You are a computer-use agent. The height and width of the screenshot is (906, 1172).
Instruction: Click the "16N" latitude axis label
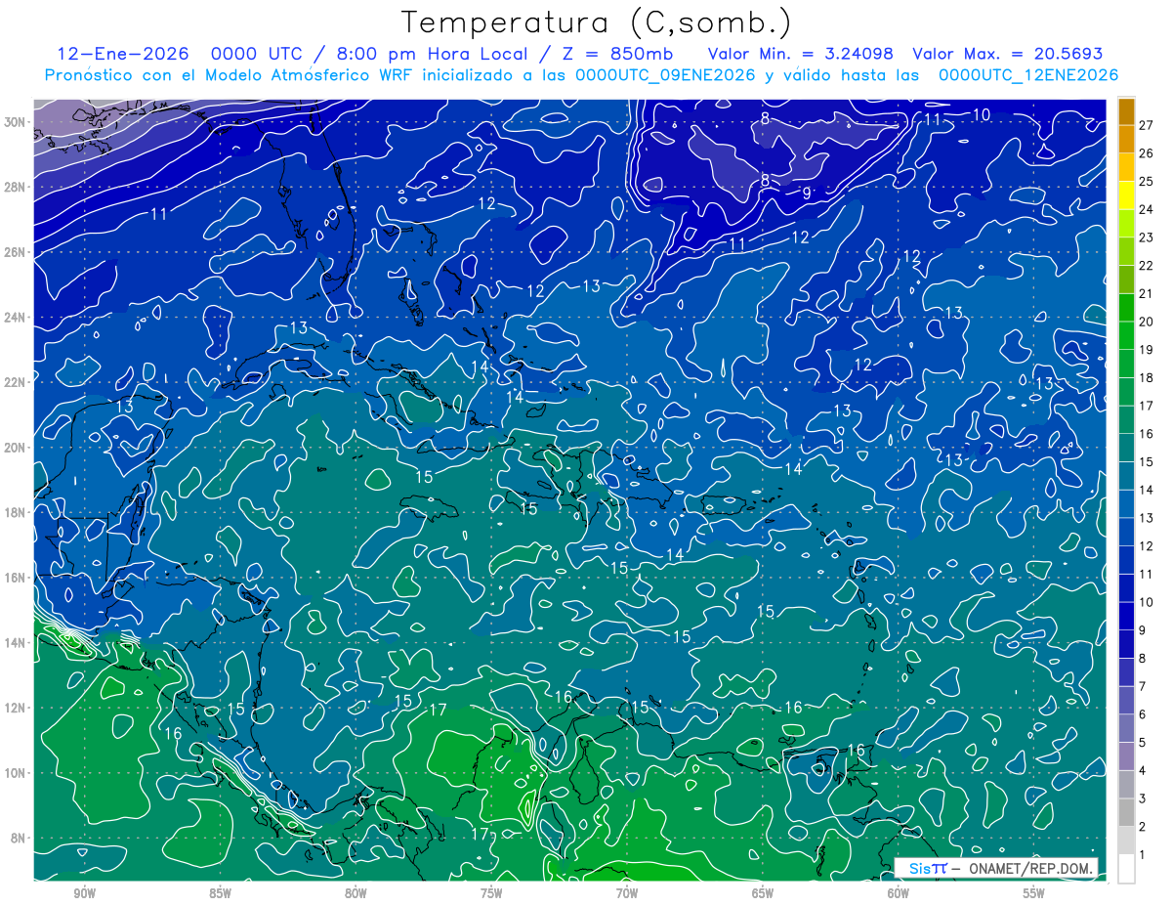pos(15,578)
